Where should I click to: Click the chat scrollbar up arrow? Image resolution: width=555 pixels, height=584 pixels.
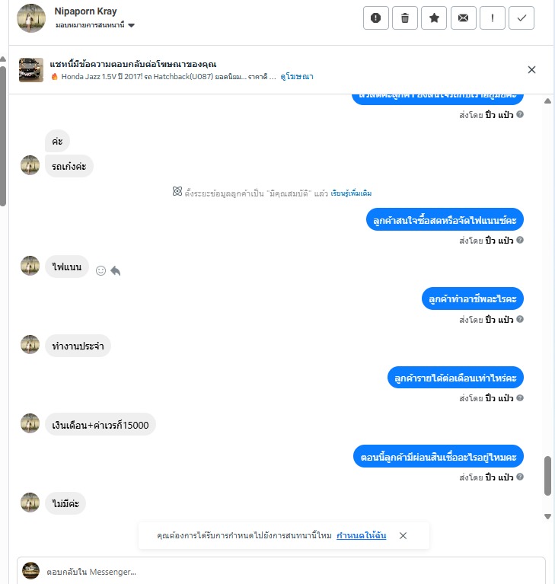(547, 101)
